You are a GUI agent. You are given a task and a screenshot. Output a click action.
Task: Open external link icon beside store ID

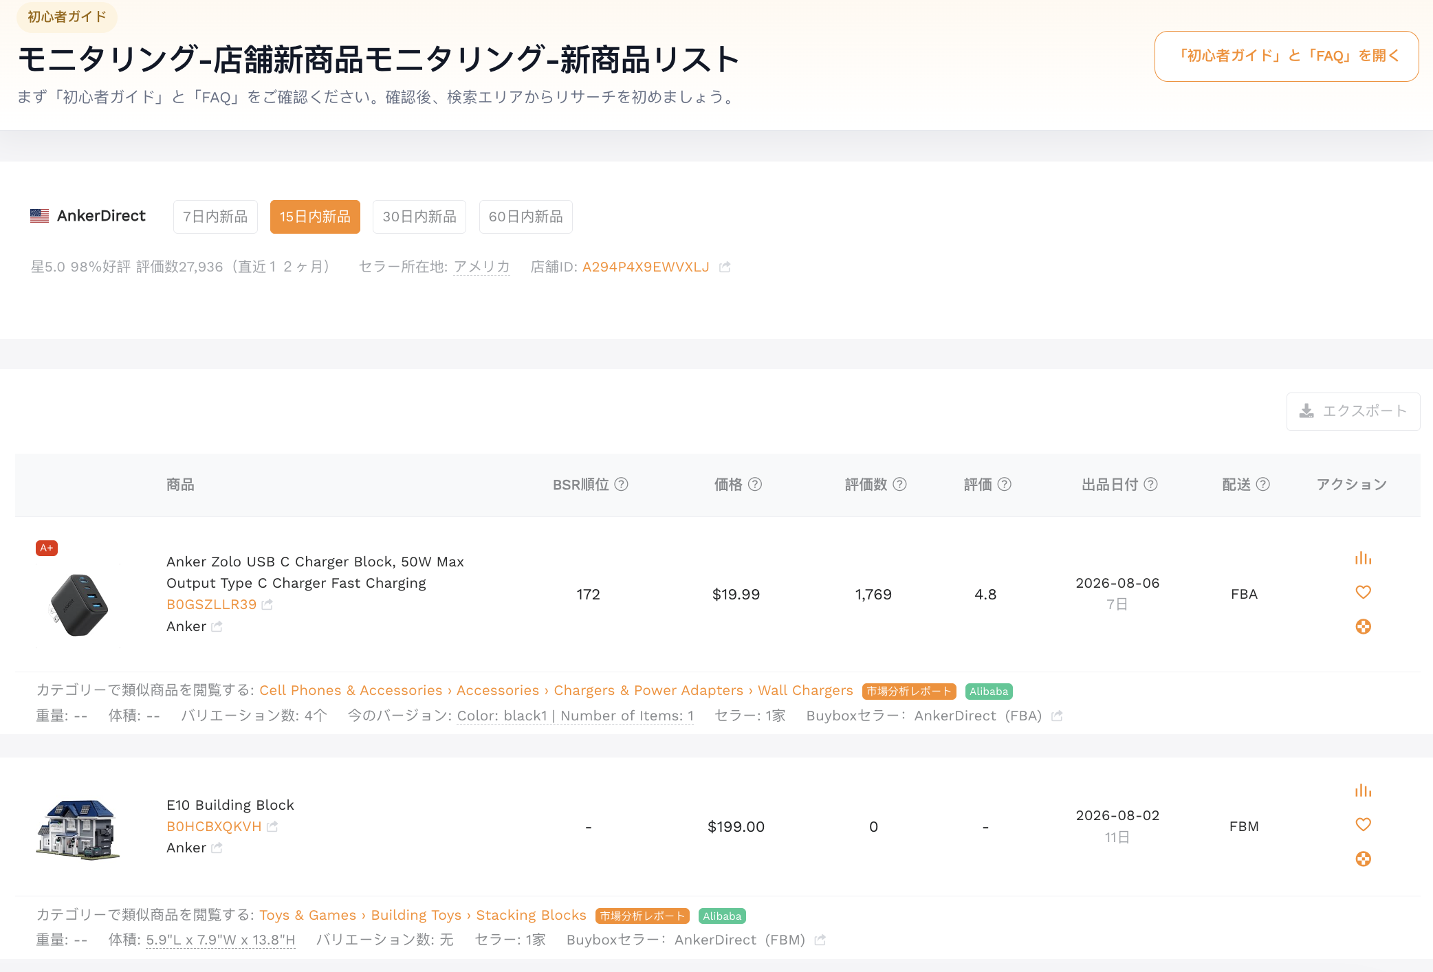tap(725, 267)
